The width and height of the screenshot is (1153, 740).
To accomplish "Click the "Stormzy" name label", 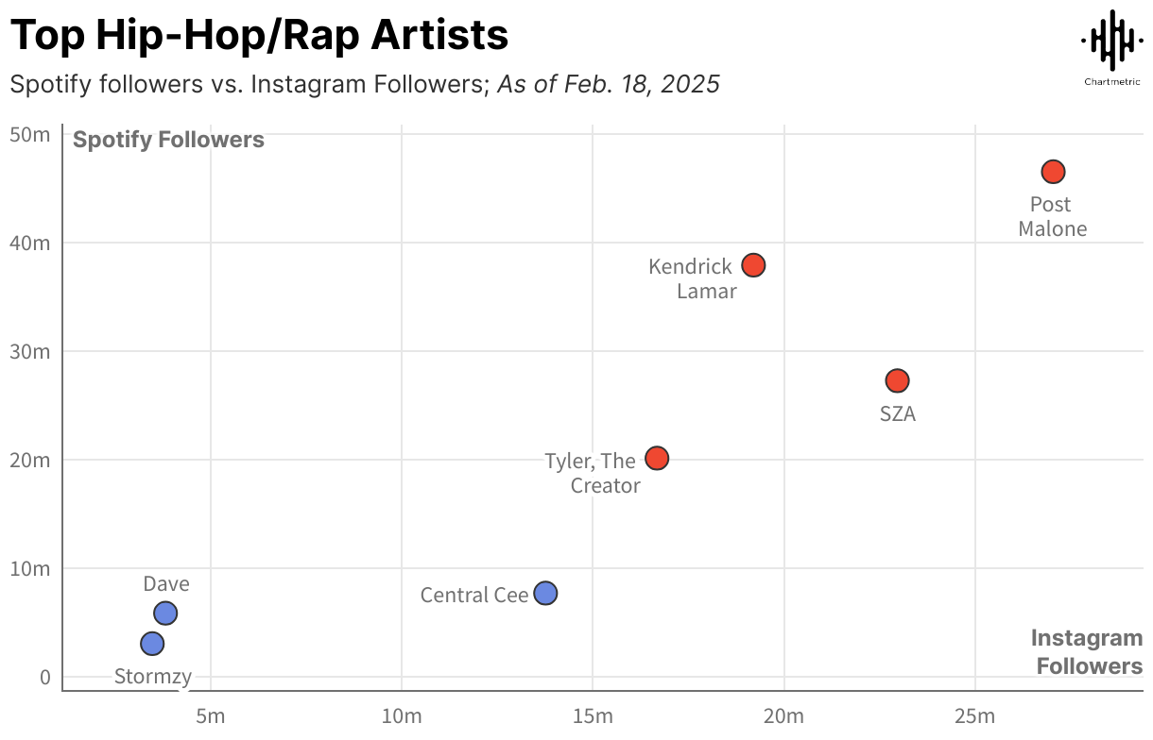I will point(153,677).
